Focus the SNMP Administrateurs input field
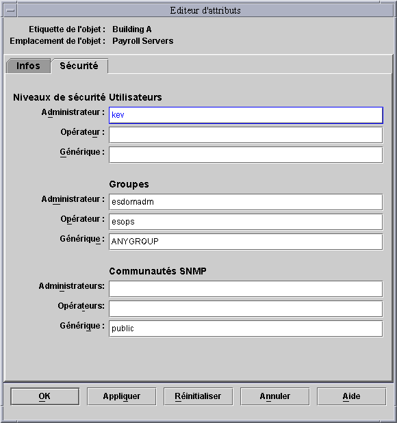 246,289
